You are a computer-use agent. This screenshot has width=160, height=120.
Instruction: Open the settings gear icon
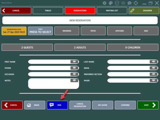(x=104, y=3)
